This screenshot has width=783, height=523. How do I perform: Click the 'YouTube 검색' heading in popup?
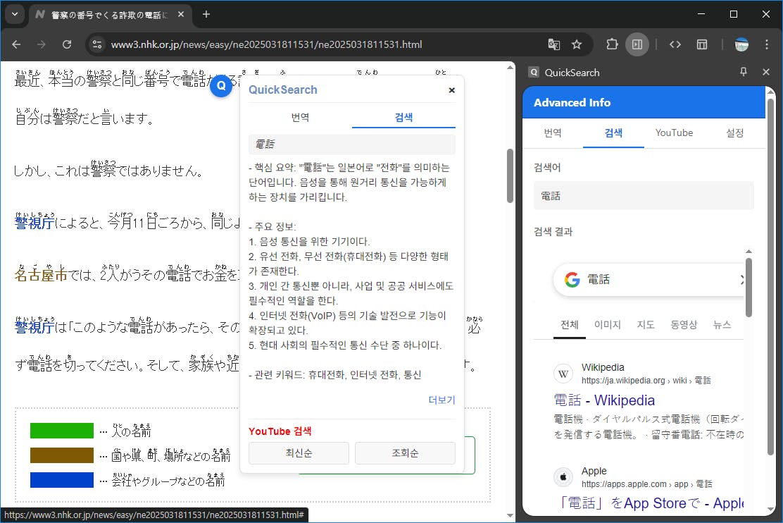coord(280,431)
